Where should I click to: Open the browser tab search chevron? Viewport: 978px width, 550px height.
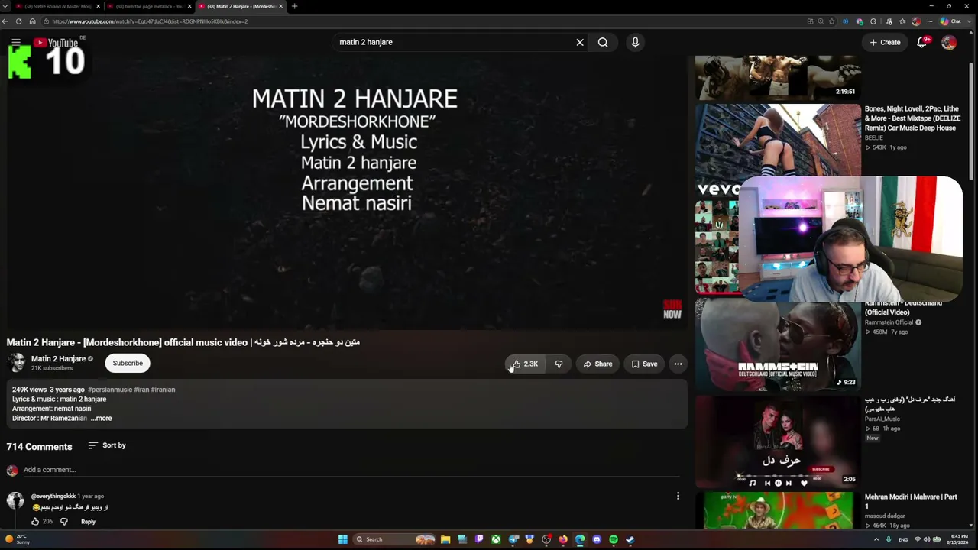coord(7,6)
